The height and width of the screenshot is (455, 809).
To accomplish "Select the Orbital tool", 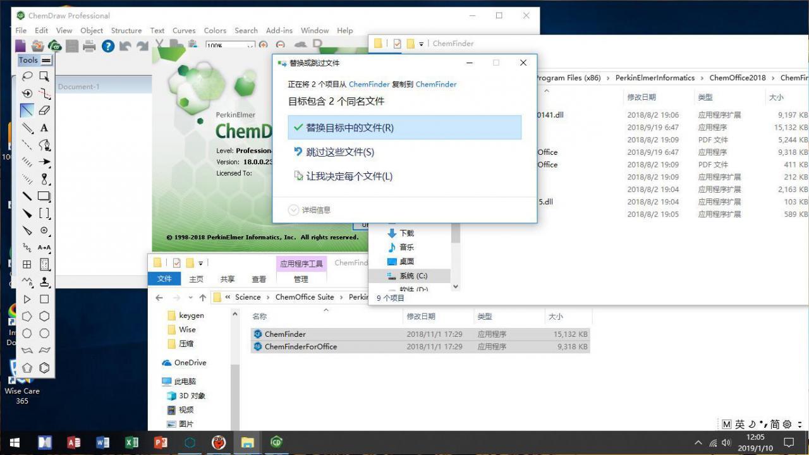I will click(x=44, y=179).
